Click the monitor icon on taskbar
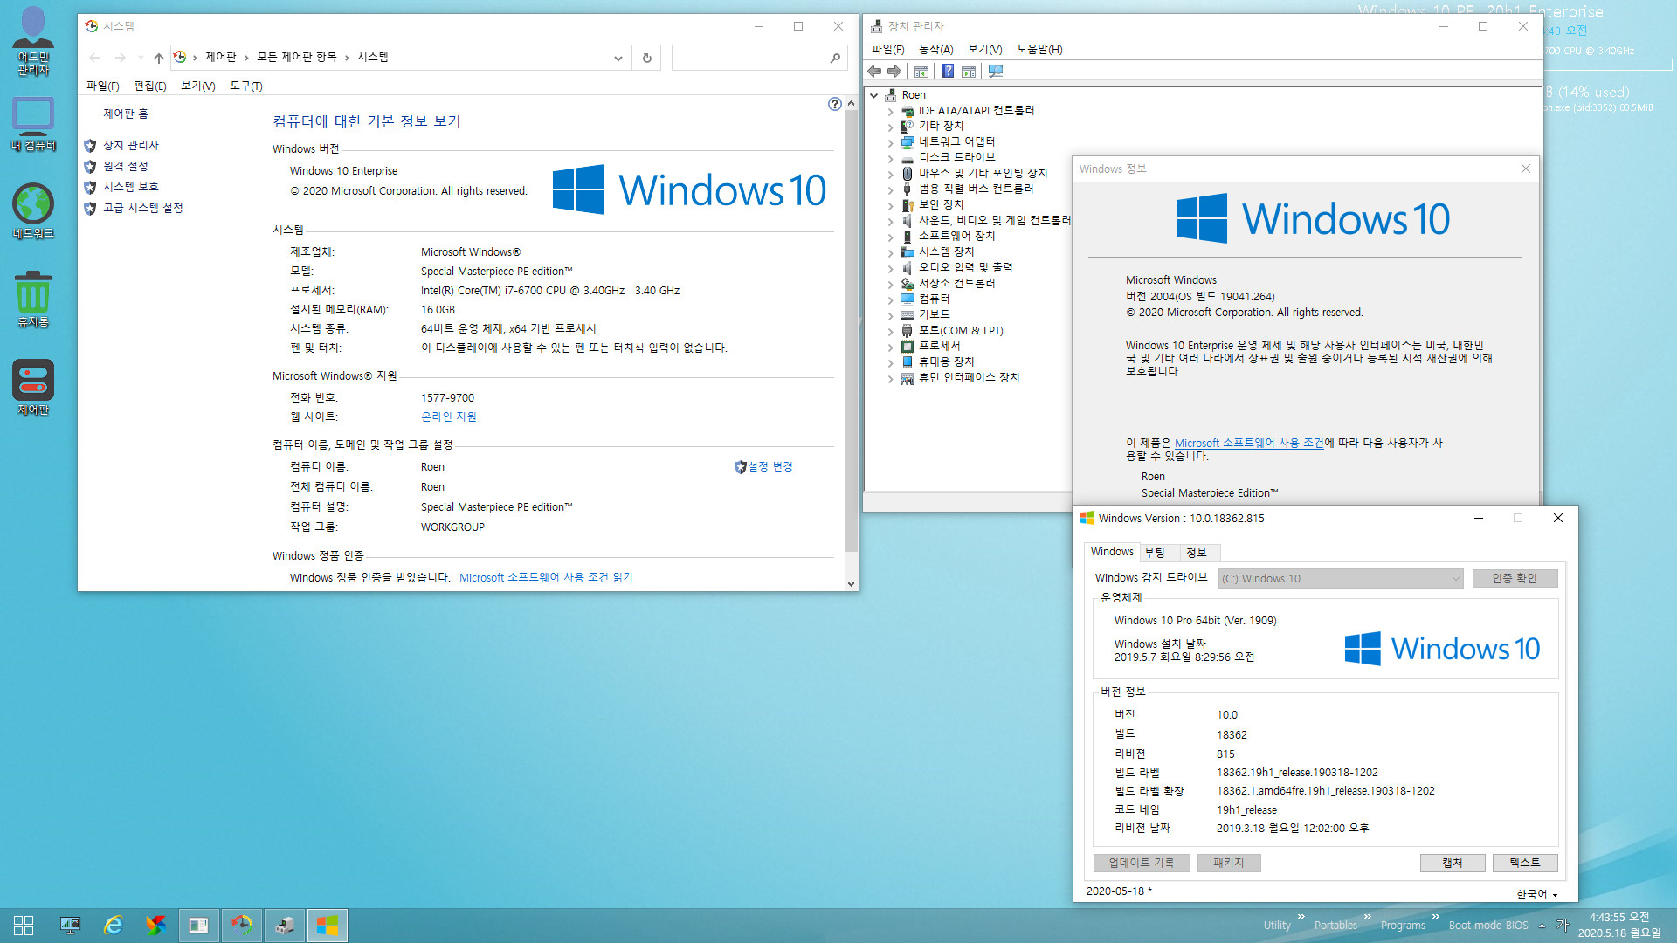1677x943 pixels. click(70, 926)
